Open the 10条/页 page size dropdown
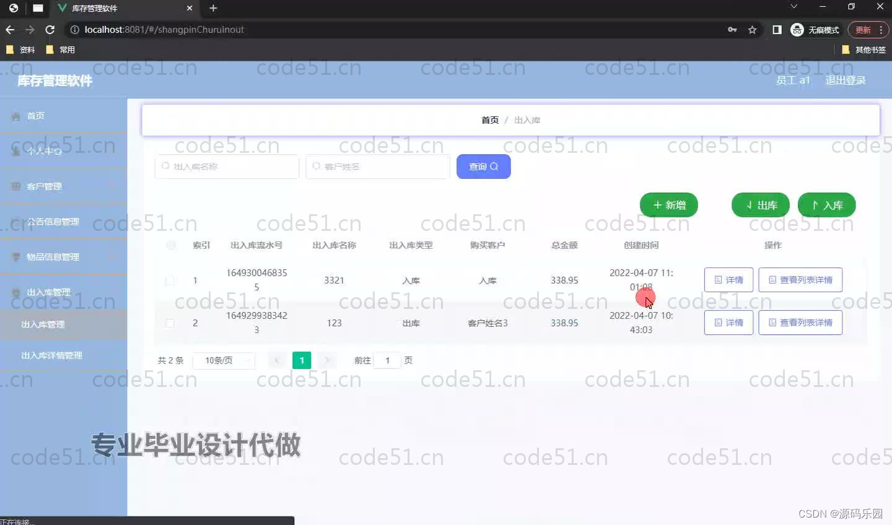 pos(224,360)
